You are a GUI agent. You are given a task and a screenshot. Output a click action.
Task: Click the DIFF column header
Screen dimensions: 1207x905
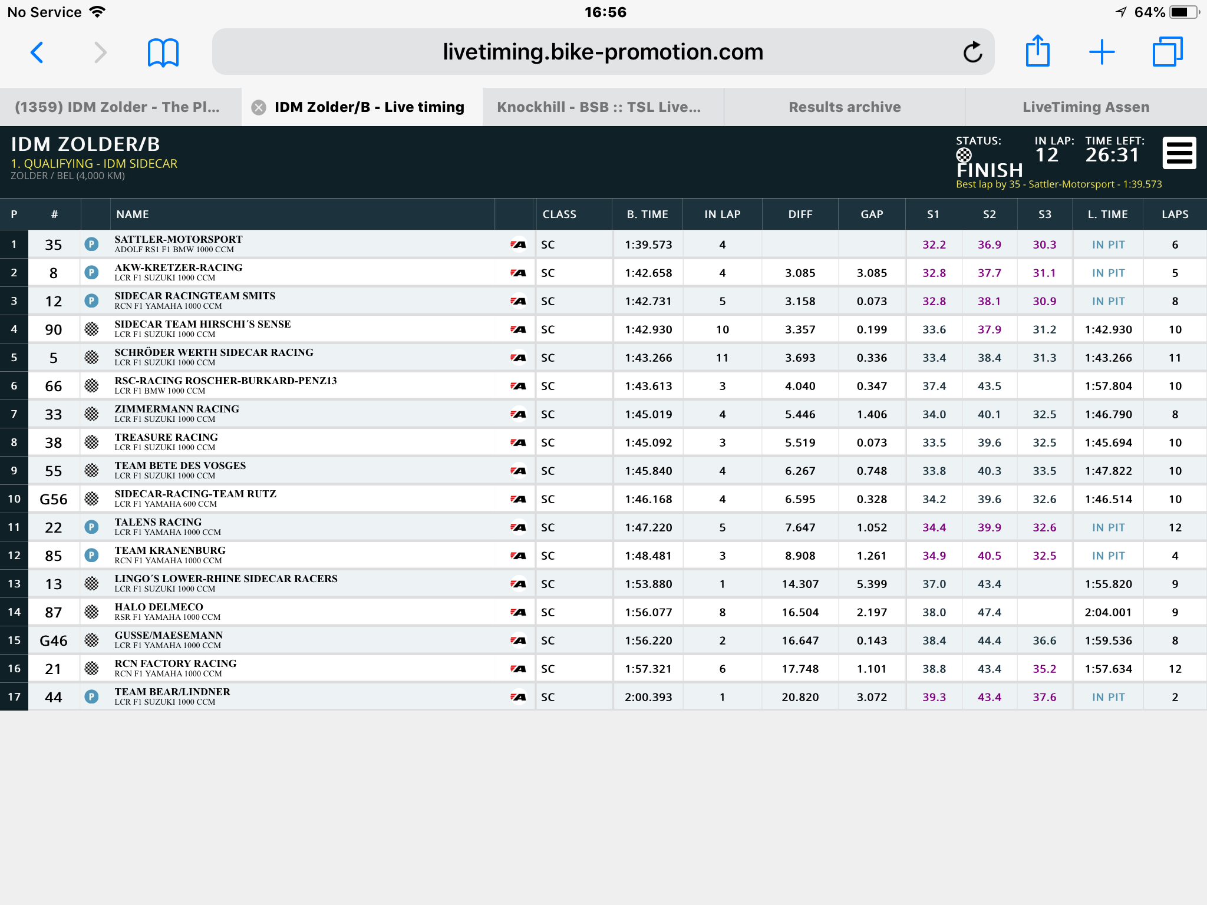800,214
